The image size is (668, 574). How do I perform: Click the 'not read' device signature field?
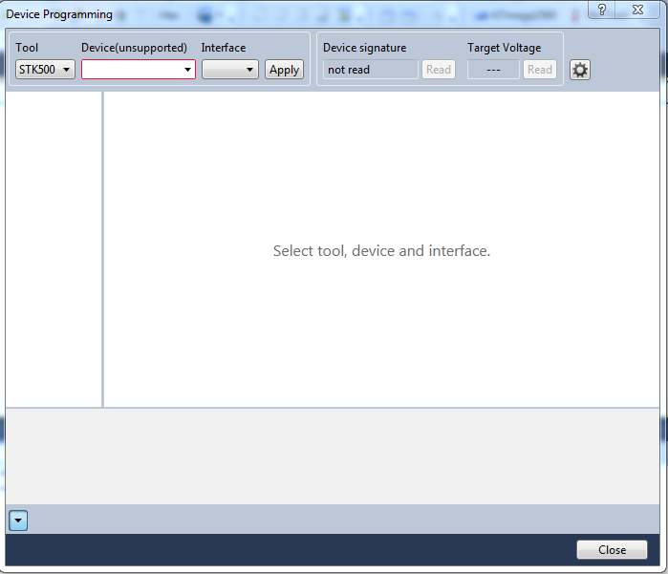click(x=370, y=70)
